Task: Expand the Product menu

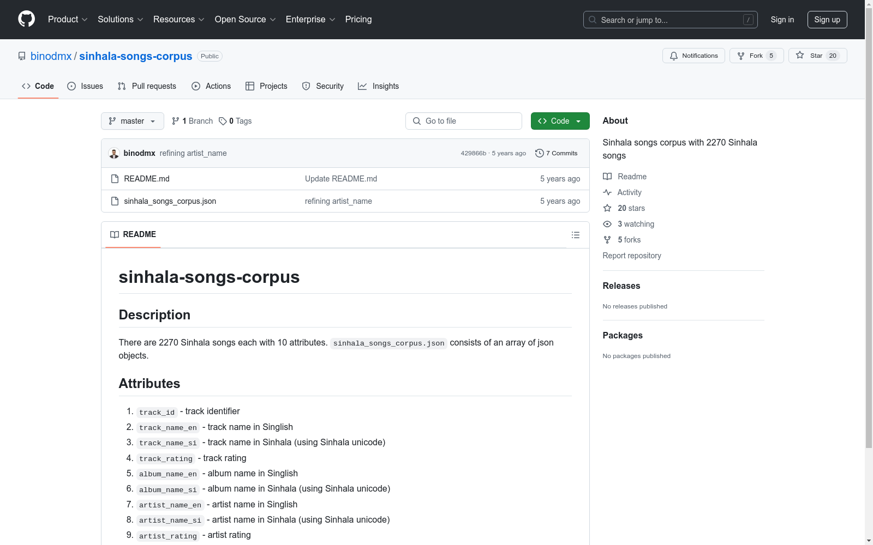Action: click(68, 20)
